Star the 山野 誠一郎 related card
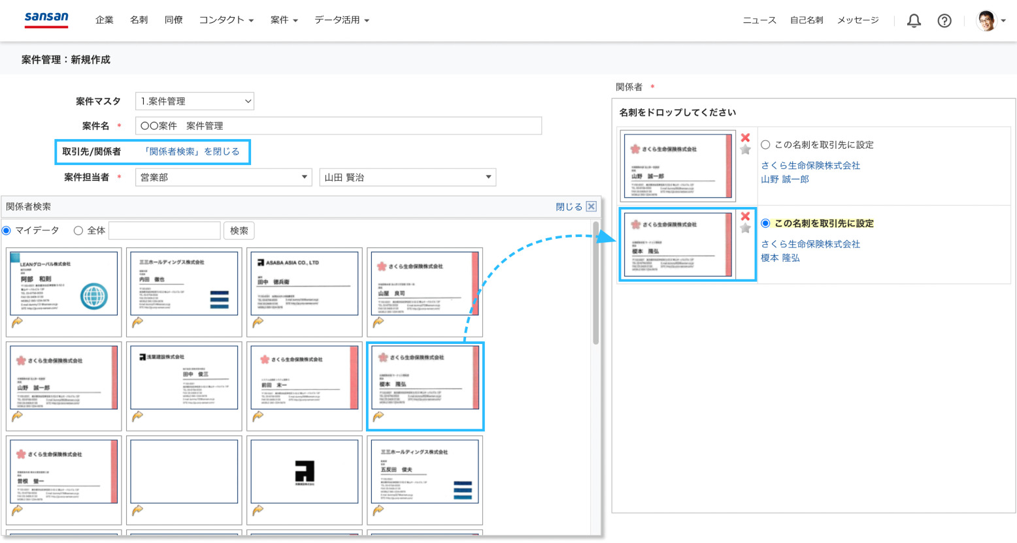The height and width of the screenshot is (543, 1017). point(745,149)
